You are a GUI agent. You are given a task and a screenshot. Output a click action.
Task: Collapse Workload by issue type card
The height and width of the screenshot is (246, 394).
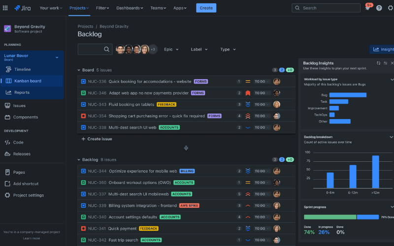392,79
